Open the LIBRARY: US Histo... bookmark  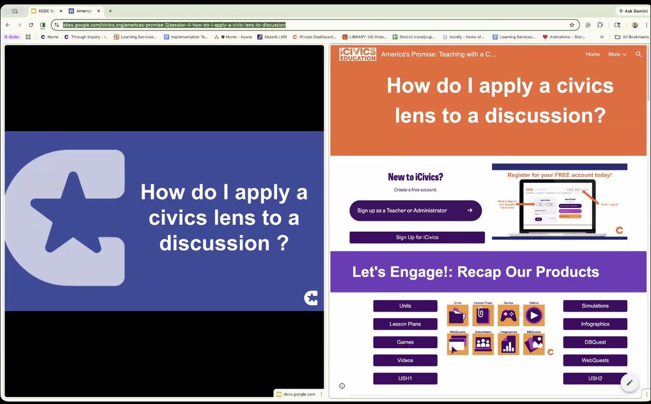(x=363, y=37)
